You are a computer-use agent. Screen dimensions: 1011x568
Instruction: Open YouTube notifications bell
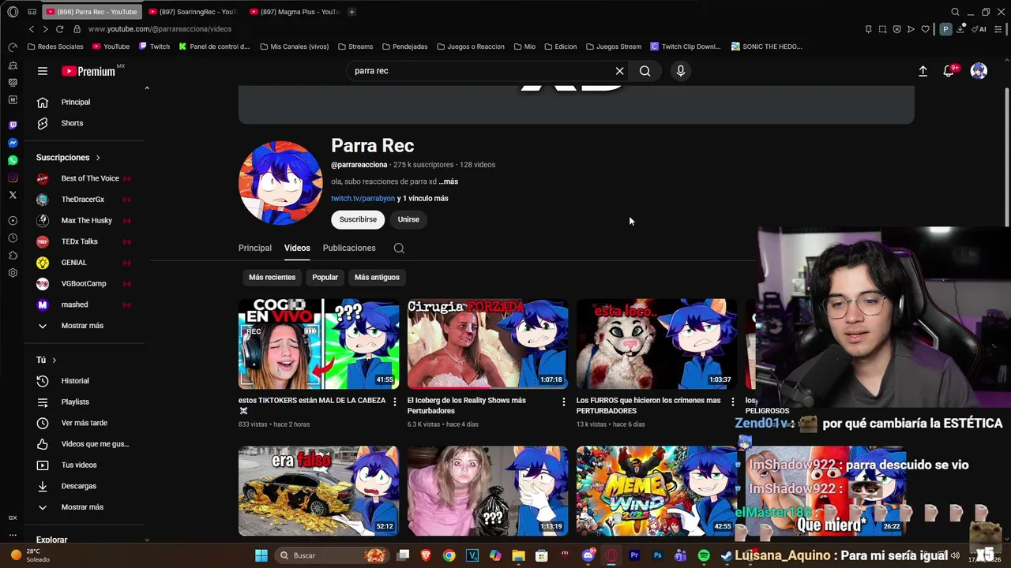coord(949,71)
